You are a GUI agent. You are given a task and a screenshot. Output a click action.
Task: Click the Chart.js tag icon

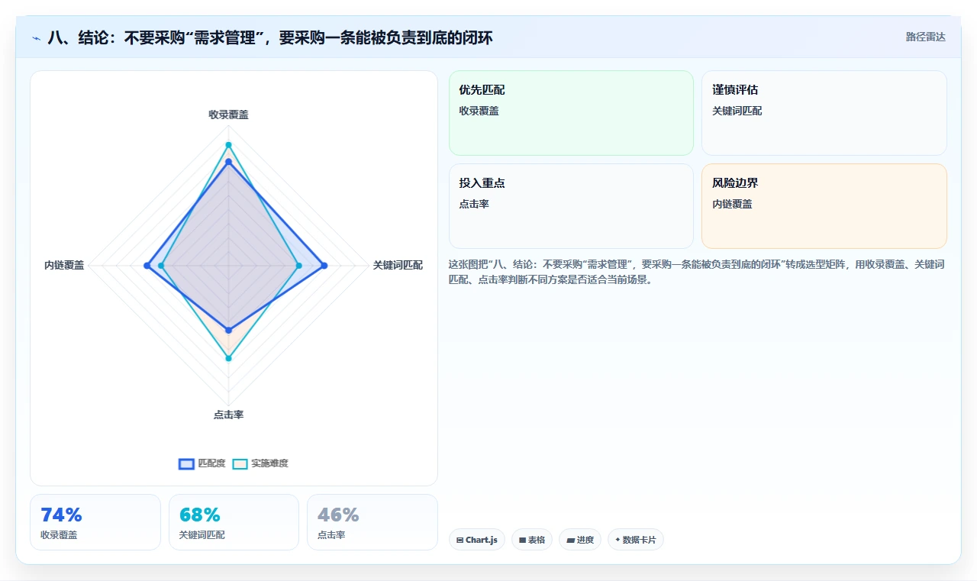coord(459,540)
